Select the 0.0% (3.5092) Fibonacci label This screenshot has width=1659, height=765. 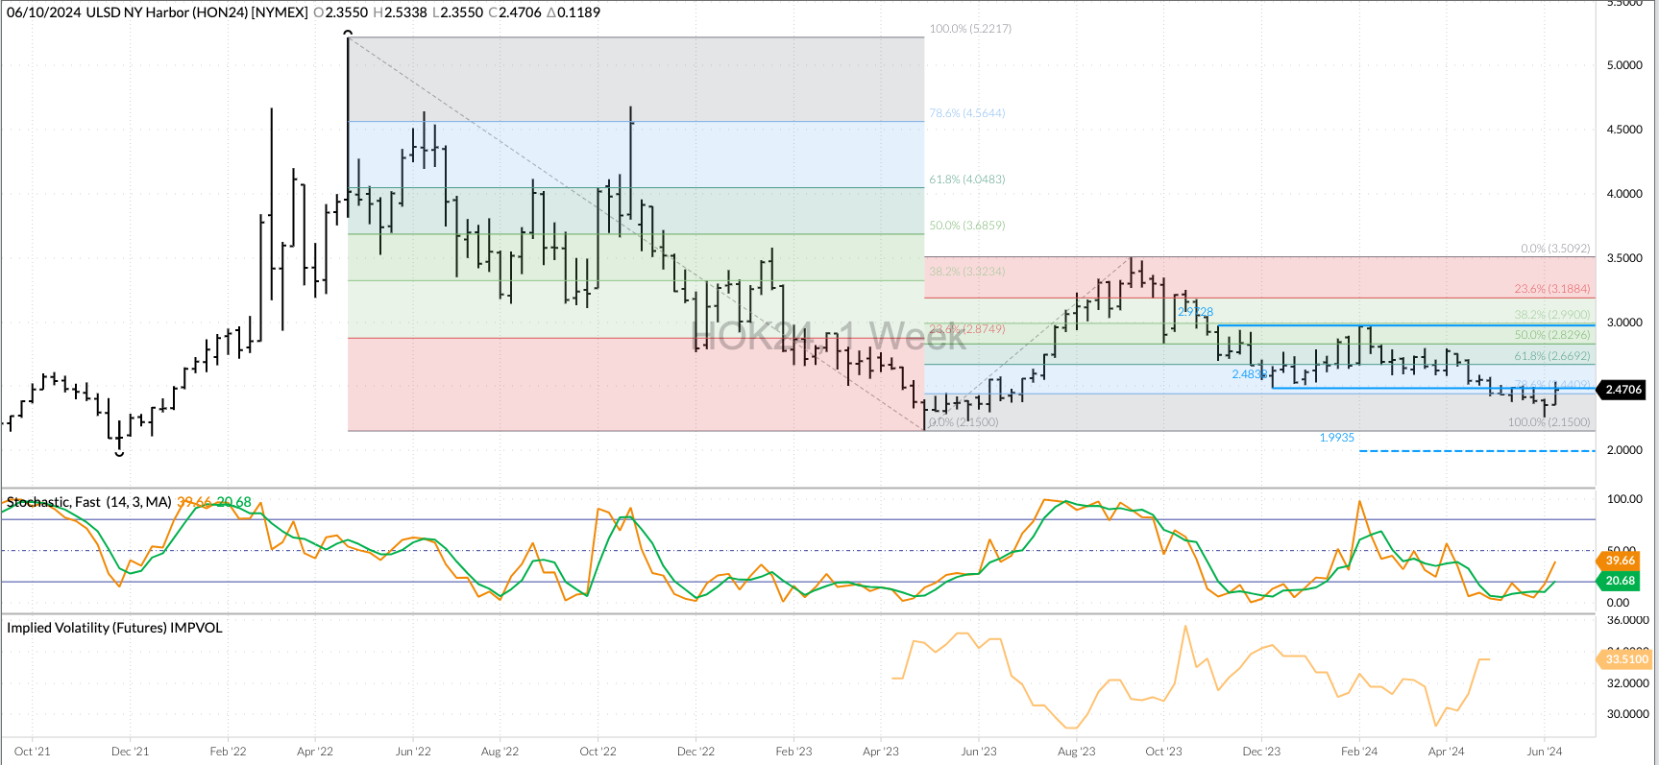(x=1554, y=249)
